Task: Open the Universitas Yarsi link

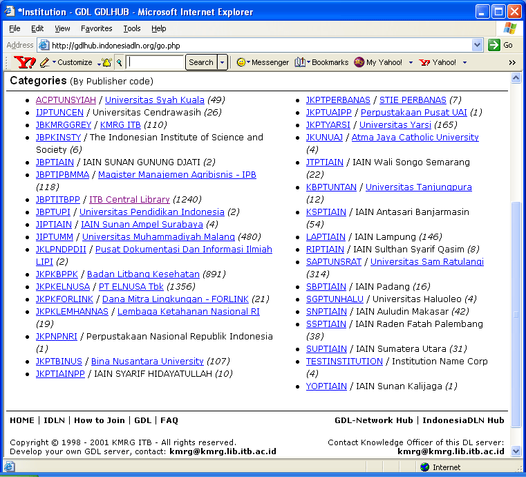Action: (x=395, y=125)
